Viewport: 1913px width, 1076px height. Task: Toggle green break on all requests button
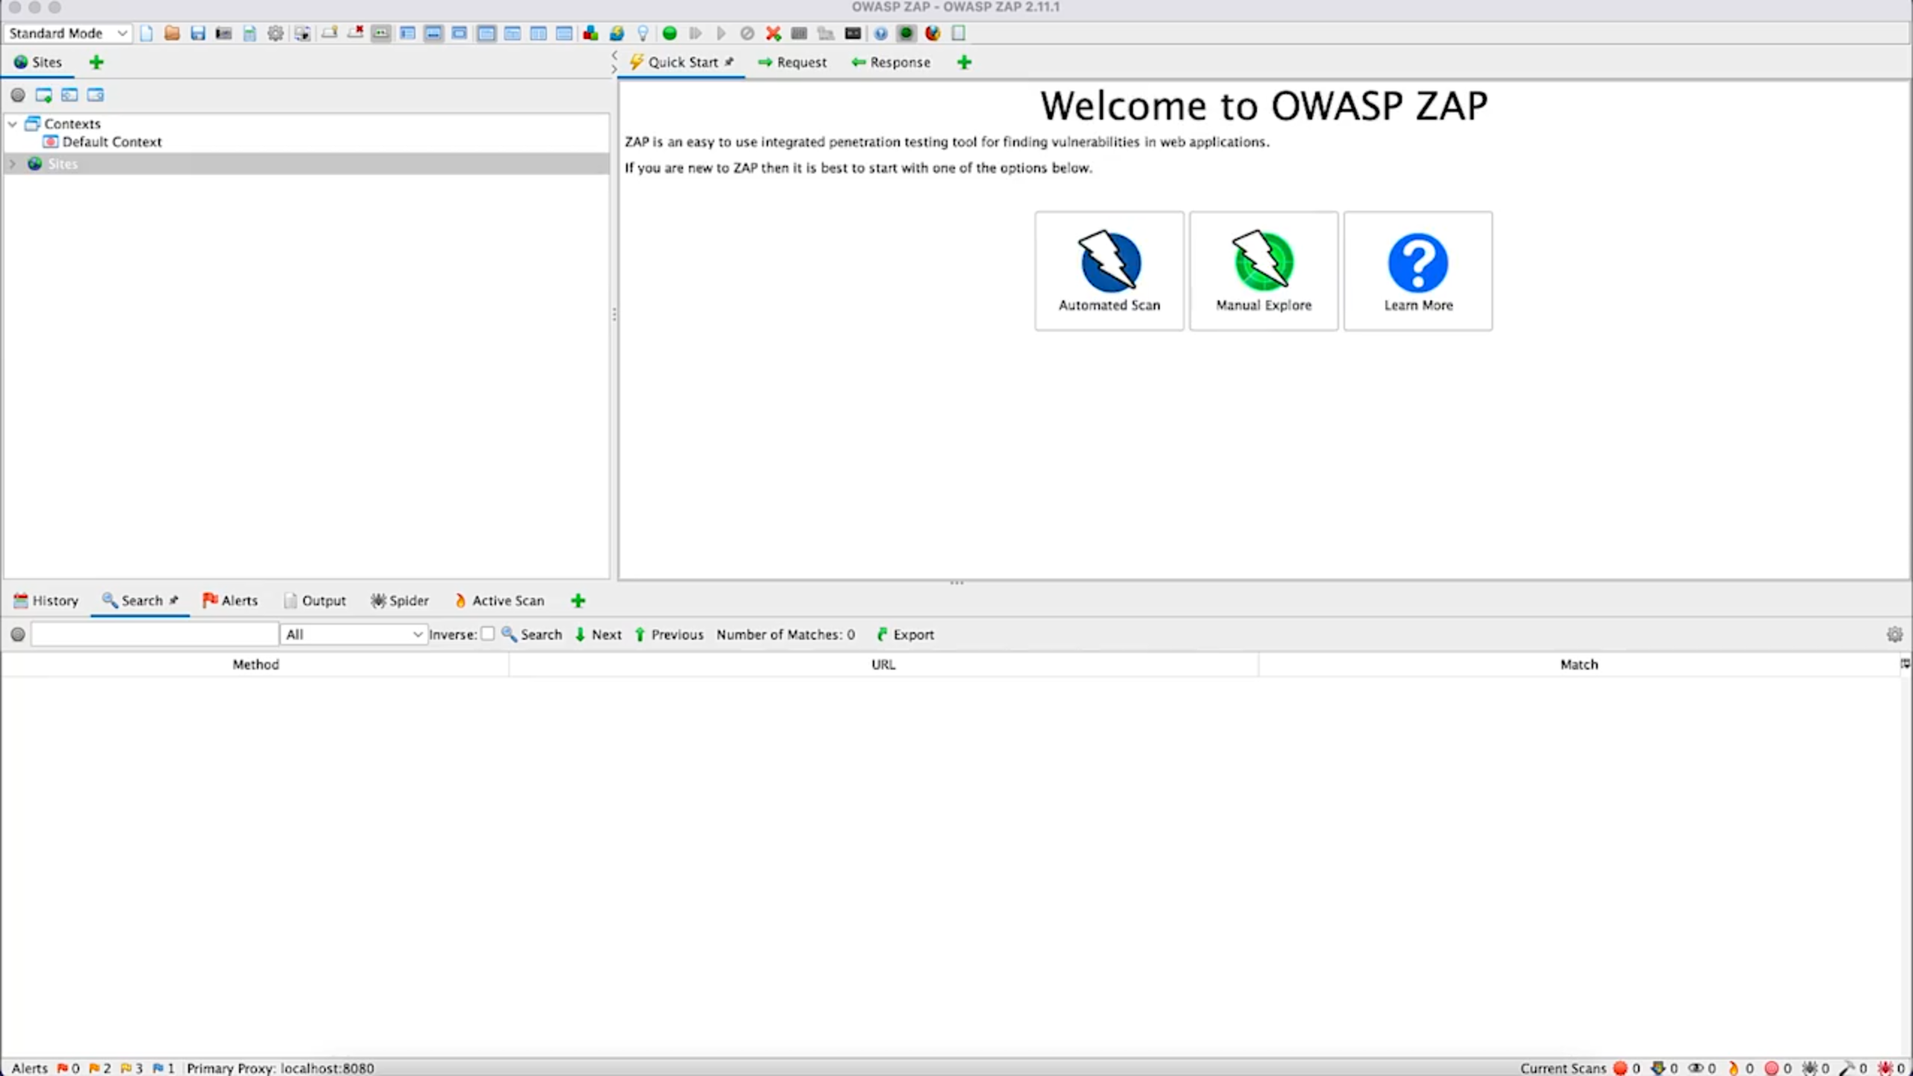[x=670, y=33]
